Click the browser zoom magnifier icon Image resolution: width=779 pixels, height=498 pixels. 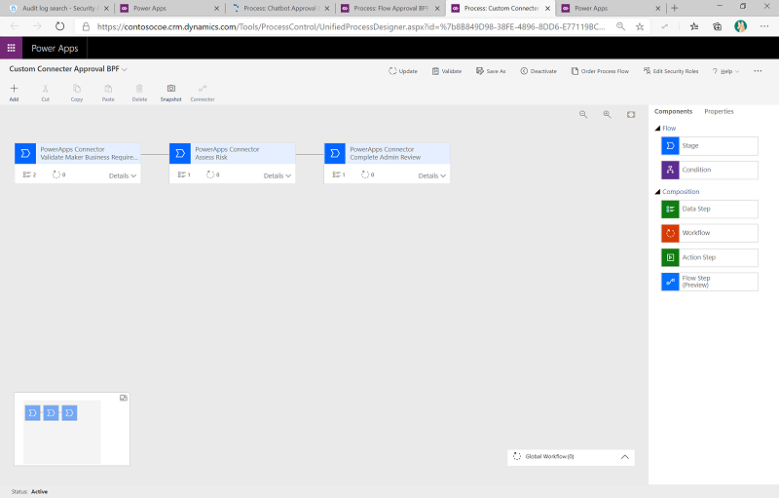(x=620, y=26)
